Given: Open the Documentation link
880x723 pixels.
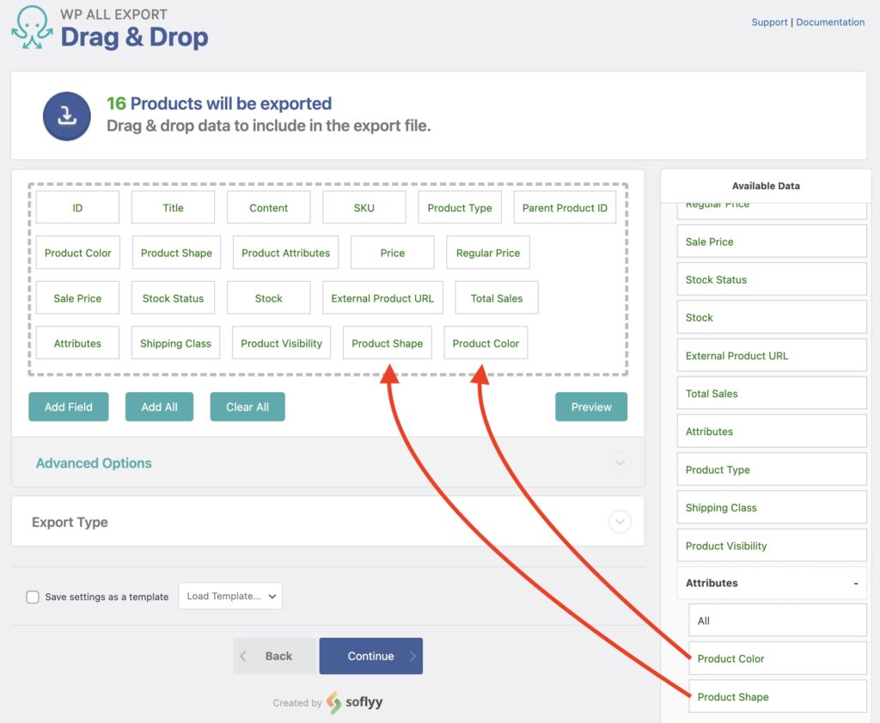Looking at the screenshot, I should click(830, 21).
